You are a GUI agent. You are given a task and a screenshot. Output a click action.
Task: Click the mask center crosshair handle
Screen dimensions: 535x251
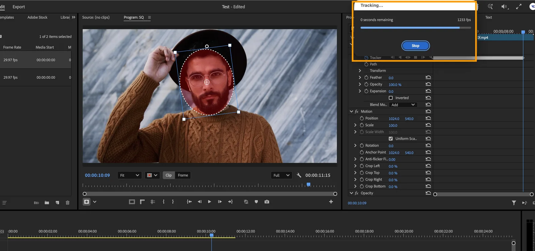click(x=207, y=82)
